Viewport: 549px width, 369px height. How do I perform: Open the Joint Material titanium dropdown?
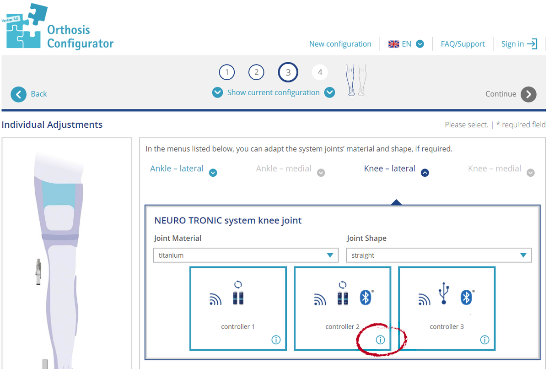coord(246,255)
